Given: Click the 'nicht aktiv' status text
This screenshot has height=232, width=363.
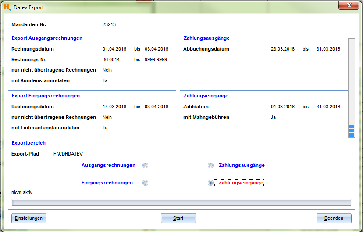Looking at the screenshot, I should [x=22, y=192].
